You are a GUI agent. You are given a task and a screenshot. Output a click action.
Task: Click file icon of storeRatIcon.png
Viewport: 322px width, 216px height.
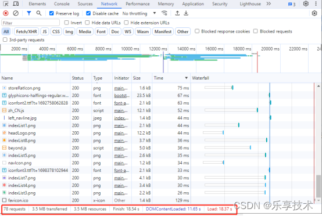tap(4, 88)
